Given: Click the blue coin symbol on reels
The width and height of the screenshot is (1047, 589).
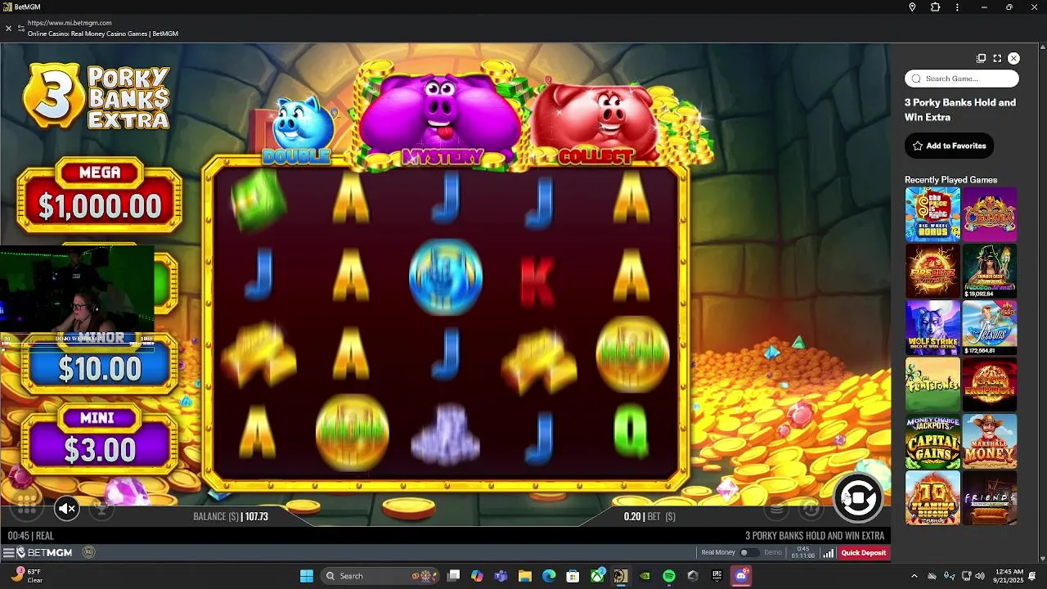Looking at the screenshot, I should coord(446,277).
